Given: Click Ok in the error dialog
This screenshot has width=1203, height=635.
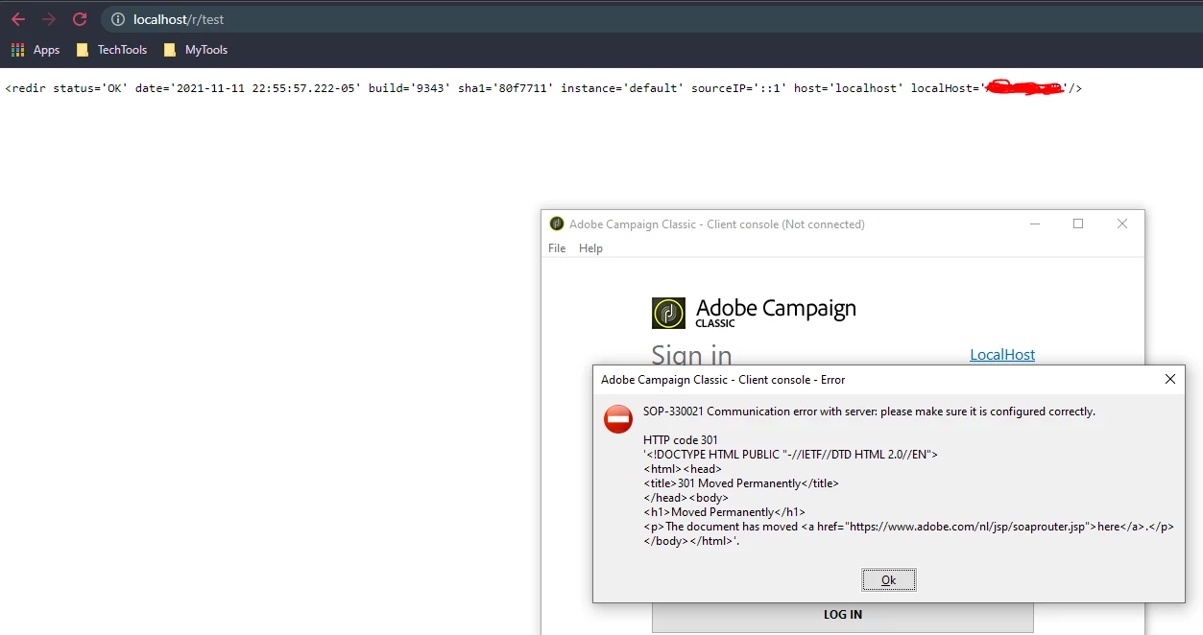Looking at the screenshot, I should click(x=889, y=580).
